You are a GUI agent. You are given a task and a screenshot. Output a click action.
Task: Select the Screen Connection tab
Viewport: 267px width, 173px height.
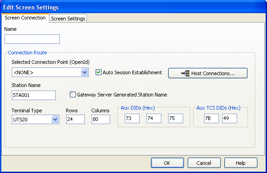pos(25,18)
